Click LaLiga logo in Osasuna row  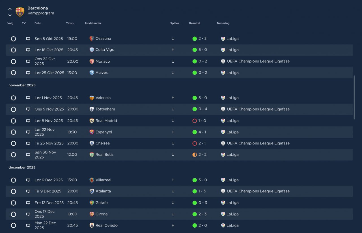click(223, 39)
